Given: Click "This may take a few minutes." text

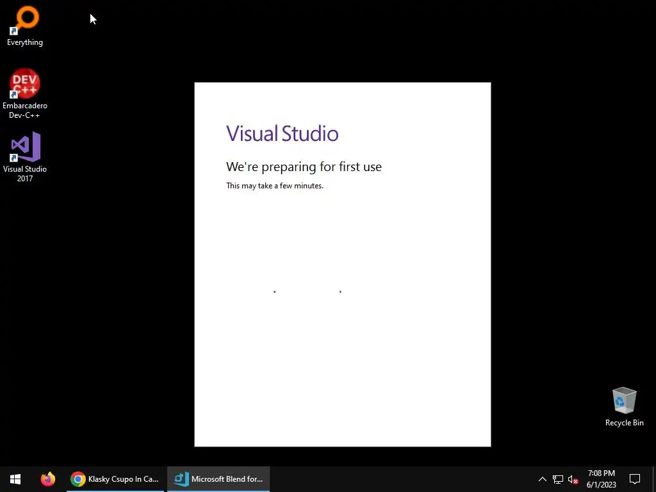Looking at the screenshot, I should tap(275, 186).
